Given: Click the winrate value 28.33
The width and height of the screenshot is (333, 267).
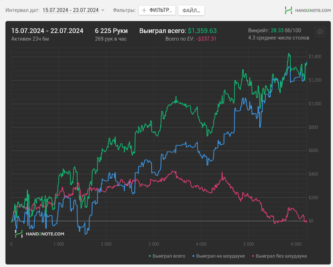Looking at the screenshot, I should click(277, 30).
